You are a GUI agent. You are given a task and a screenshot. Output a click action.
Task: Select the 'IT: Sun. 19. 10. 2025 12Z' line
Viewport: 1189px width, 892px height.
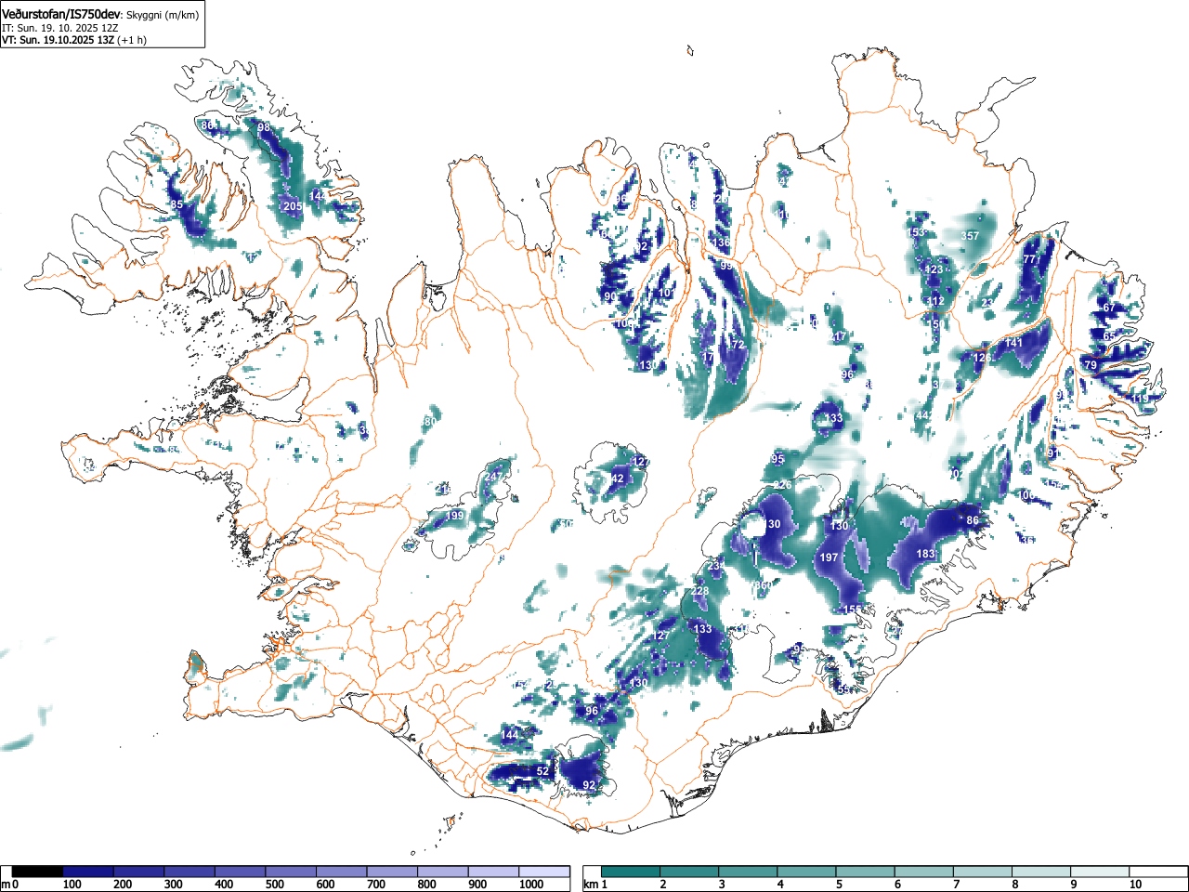(x=61, y=29)
